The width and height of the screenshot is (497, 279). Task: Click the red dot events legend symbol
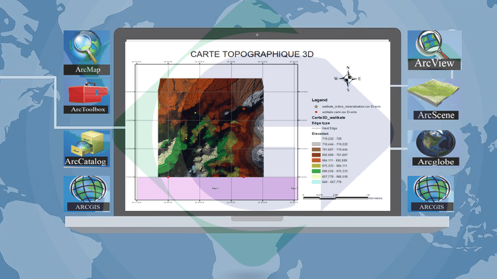pos(316,112)
